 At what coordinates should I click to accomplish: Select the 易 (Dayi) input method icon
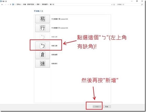click(43, 19)
